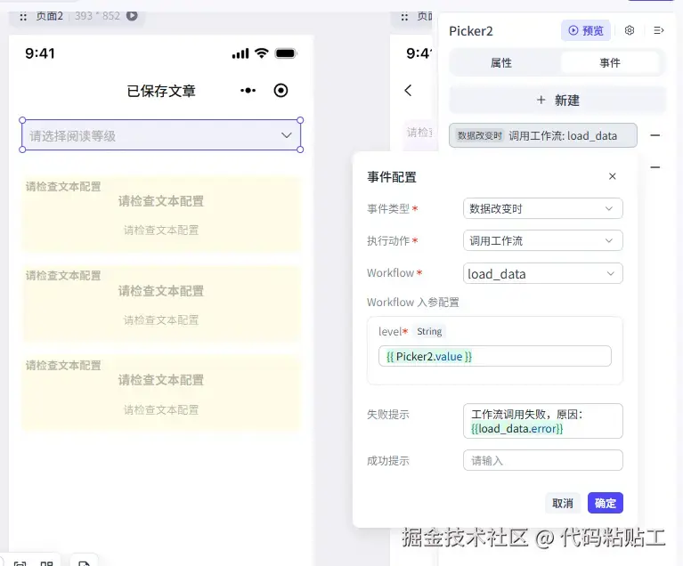
Task: Click the circular target icon in phone header
Action: [x=281, y=91]
